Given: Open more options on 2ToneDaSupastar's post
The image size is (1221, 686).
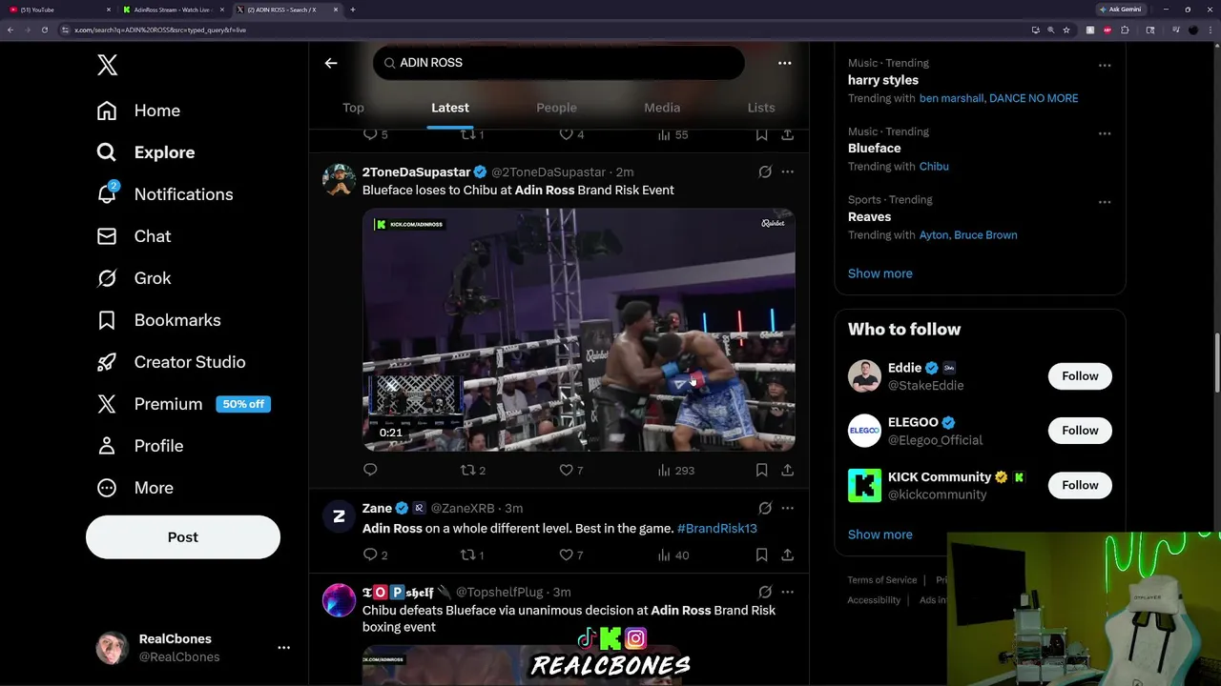Looking at the screenshot, I should pyautogui.click(x=787, y=172).
